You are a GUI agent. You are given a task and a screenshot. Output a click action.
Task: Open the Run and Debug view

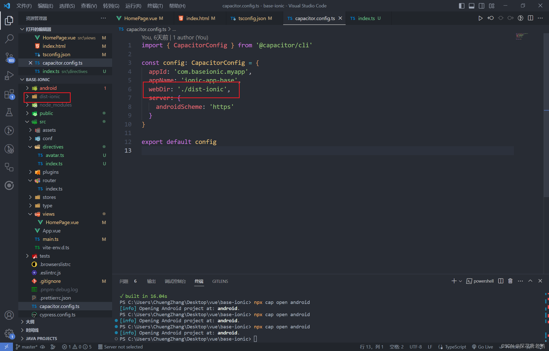pos(9,76)
